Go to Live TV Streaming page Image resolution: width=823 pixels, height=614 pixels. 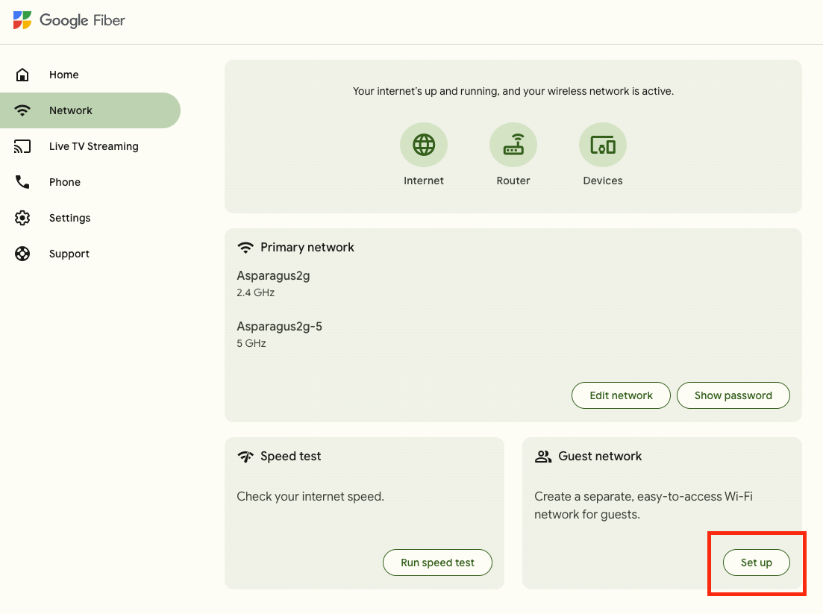pos(93,146)
